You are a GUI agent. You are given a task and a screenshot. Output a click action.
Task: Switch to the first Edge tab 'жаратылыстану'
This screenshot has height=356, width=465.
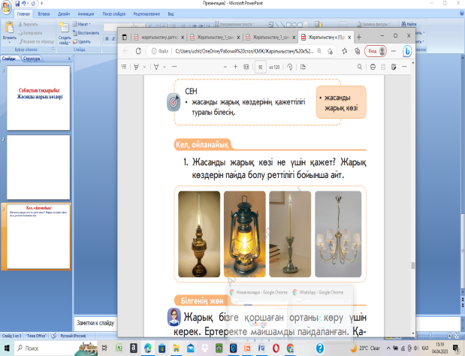click(x=159, y=37)
